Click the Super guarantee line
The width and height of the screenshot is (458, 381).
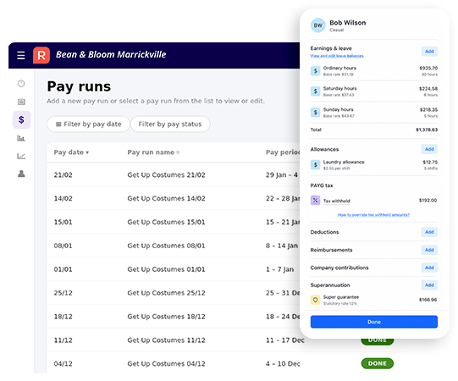374,300
